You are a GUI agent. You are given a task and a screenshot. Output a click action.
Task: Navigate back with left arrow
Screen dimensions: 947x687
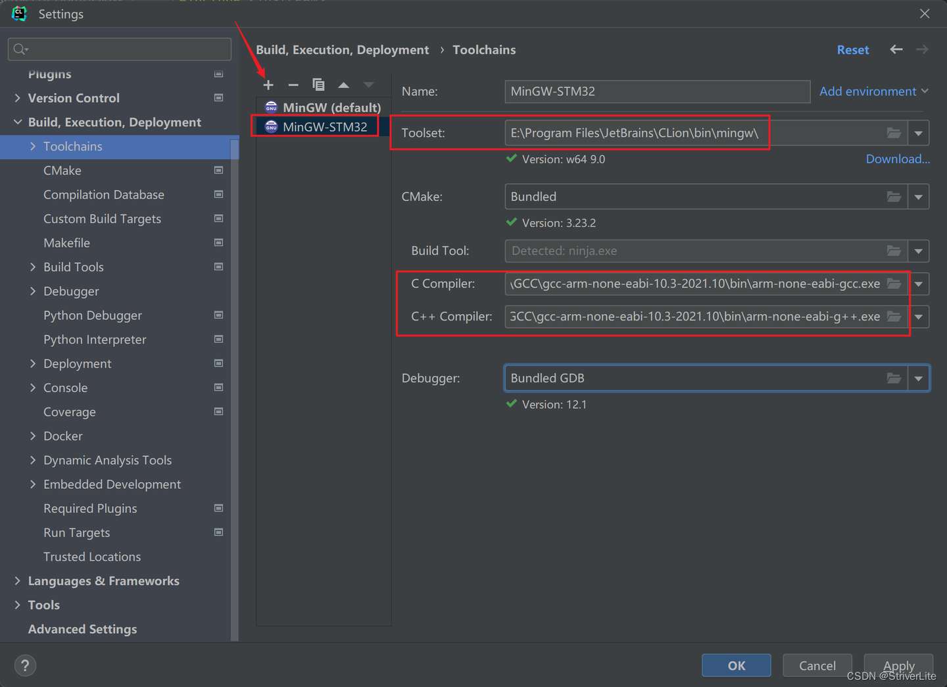coord(896,49)
